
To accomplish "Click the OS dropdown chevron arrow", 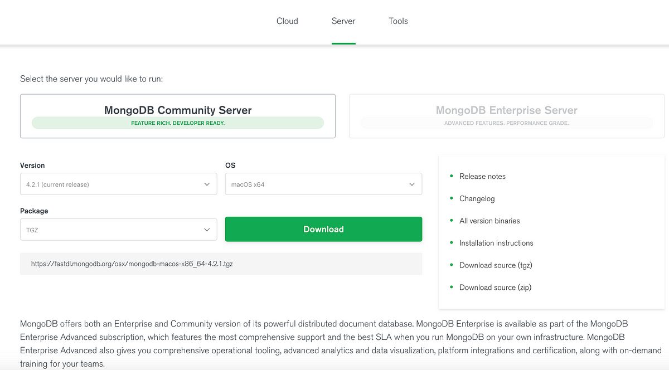I will coord(412,184).
